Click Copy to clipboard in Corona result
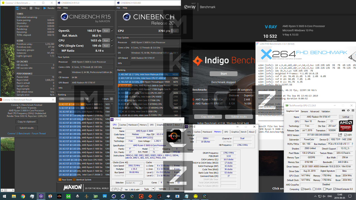The width and height of the screenshot is (356, 200). click(27, 122)
